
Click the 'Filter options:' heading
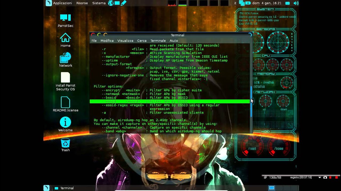[x=109, y=86]
